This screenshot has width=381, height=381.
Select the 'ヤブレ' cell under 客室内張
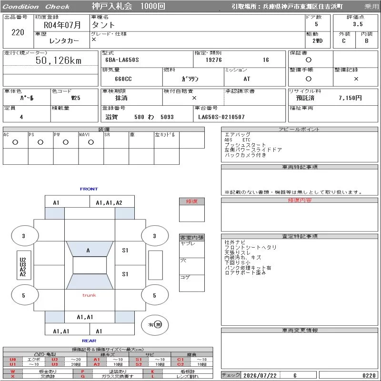coord(192,249)
